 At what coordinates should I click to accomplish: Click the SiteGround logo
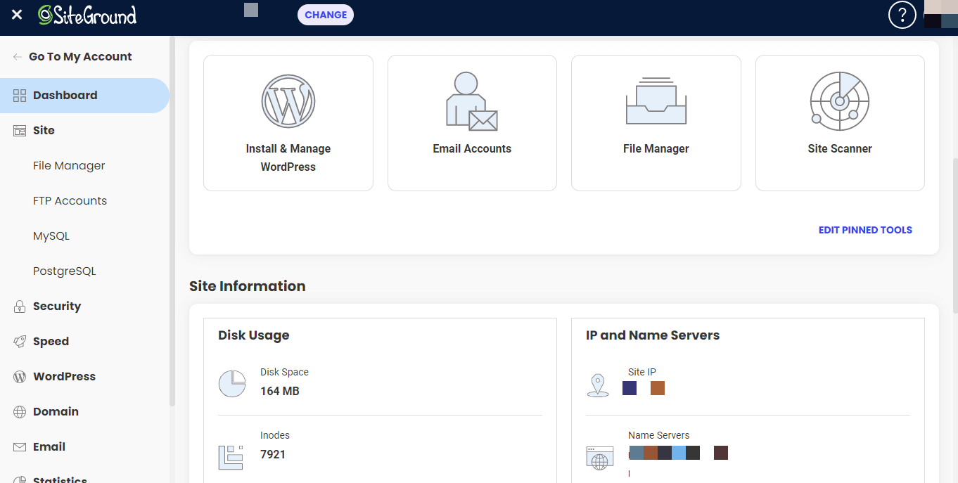coord(87,15)
